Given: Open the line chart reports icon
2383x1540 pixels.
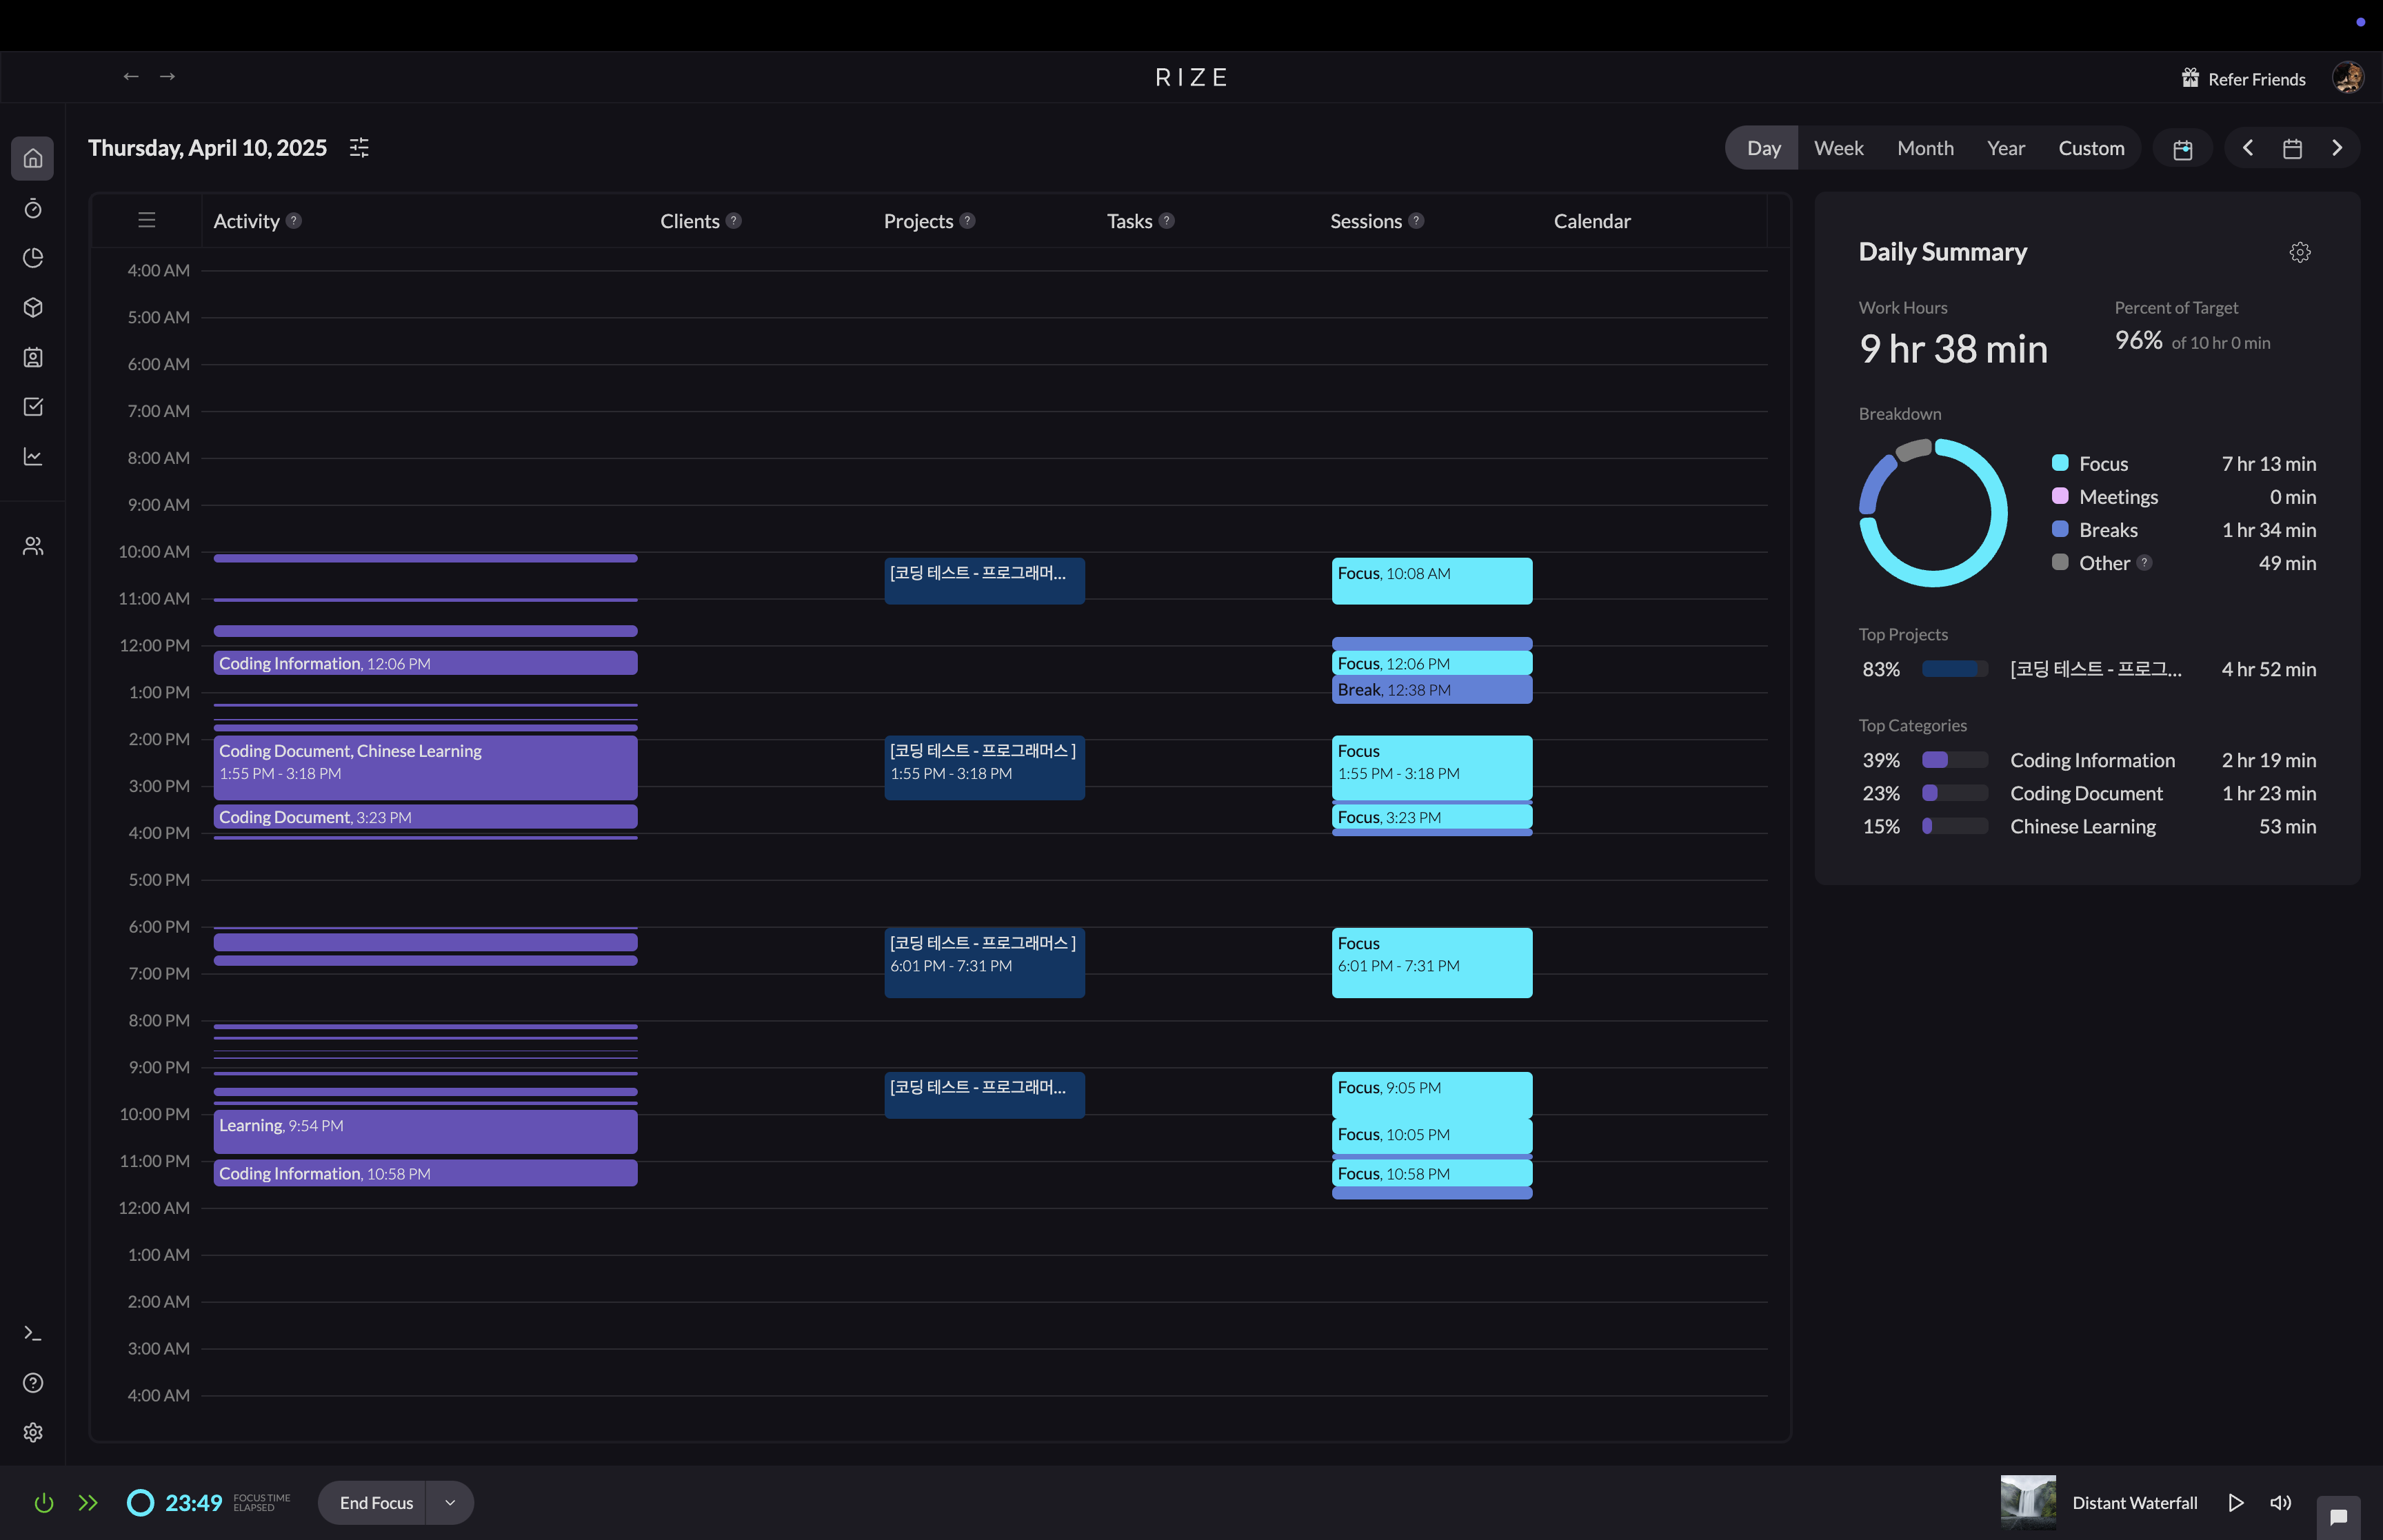Looking at the screenshot, I should 33,457.
